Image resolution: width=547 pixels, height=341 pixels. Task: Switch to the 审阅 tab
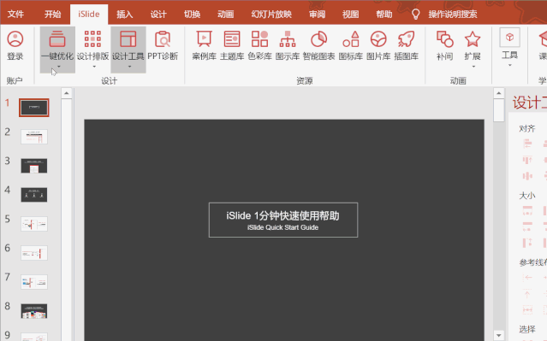317,15
